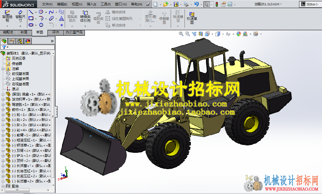The width and height of the screenshot is (322, 194).
Task: Expand the 驾驶舱<1> component node
Action: [x=3, y=105]
